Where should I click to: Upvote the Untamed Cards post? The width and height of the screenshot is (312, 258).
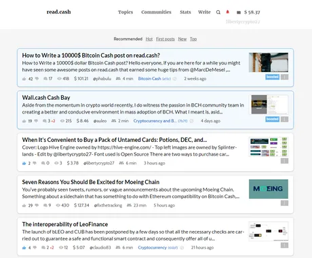point(24,163)
